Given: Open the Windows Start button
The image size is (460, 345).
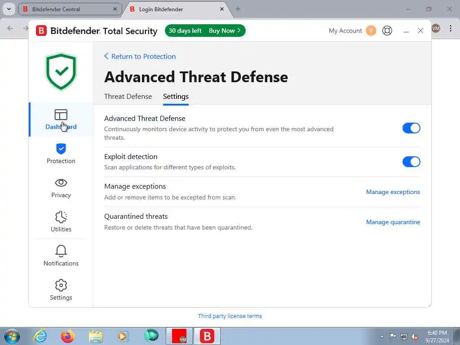Looking at the screenshot, I should 12,336.
